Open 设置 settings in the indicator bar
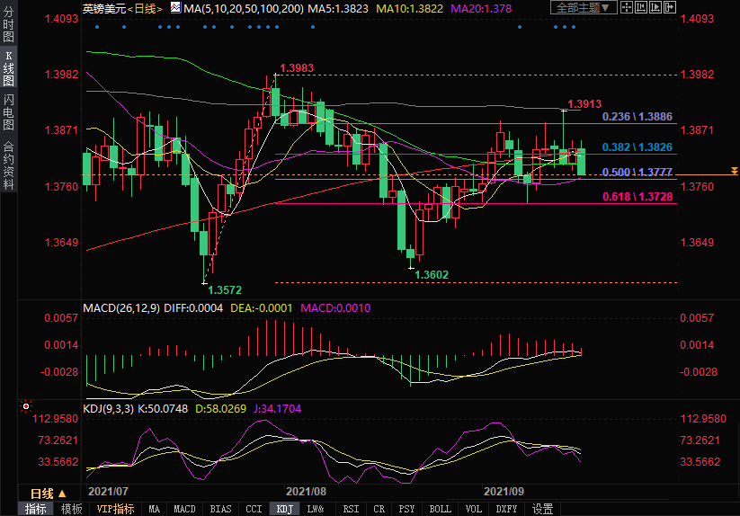 point(542,509)
